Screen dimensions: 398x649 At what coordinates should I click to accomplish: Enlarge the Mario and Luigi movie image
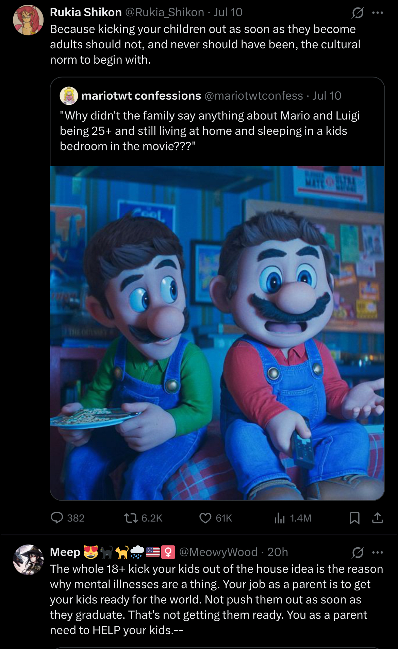(x=217, y=333)
